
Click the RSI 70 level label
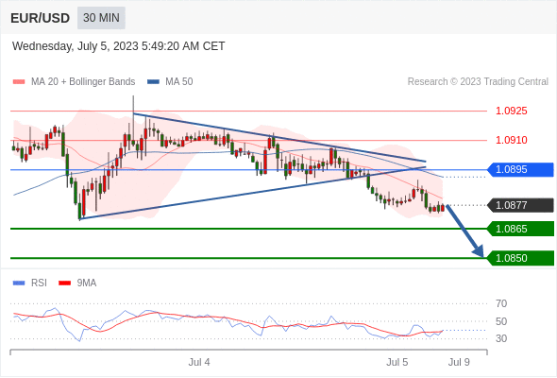[x=501, y=303]
